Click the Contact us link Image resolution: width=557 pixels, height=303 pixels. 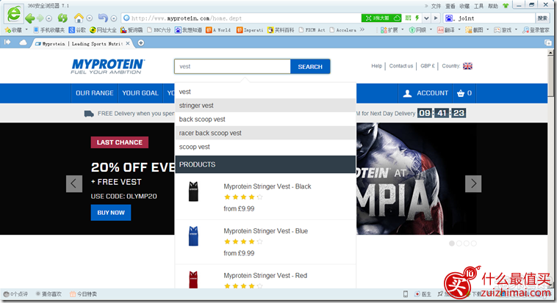[401, 66]
